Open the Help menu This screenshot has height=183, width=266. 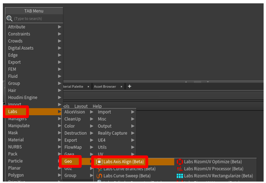[97, 106]
